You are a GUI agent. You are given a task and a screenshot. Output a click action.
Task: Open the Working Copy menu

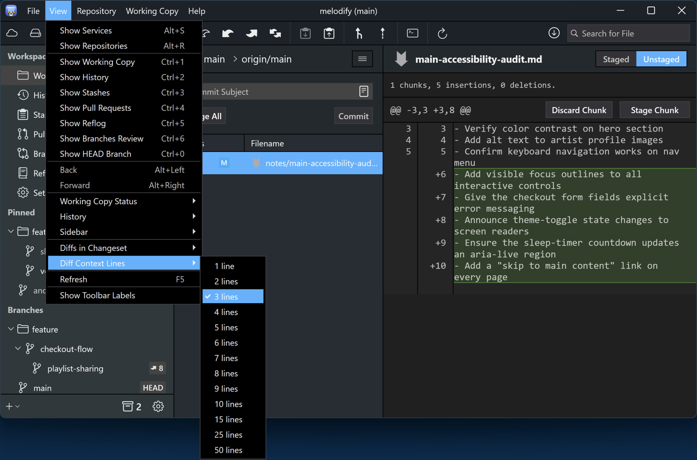tap(152, 11)
